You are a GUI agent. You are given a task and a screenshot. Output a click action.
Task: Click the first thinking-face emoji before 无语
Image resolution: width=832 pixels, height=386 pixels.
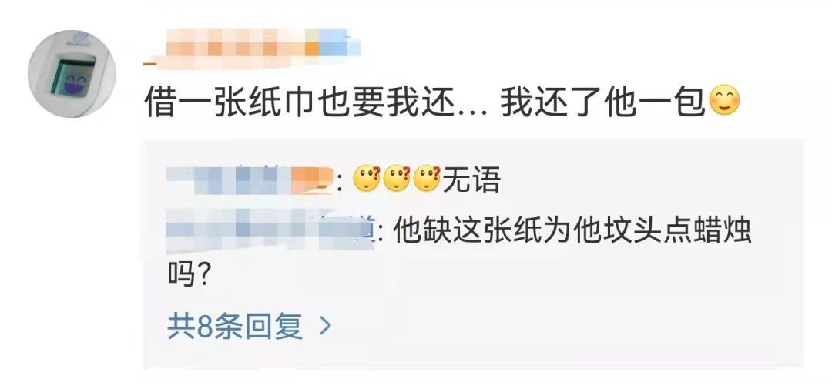coord(367,179)
